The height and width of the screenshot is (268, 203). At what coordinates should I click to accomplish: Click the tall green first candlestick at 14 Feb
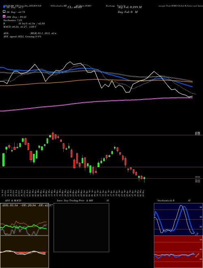3,160
